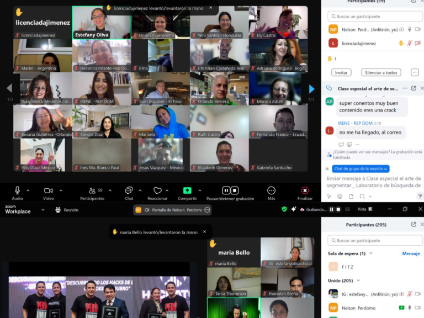The width and height of the screenshot is (424, 318).
Task: Pop out the lower Participantes panel
Action: coord(414,225)
